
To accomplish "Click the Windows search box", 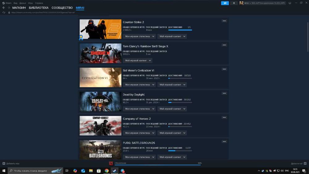I will click(36, 171).
